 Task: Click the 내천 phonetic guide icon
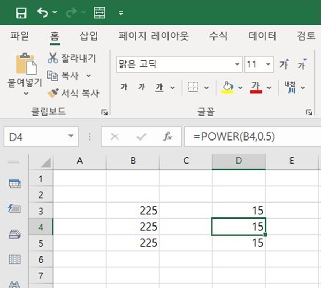click(290, 87)
